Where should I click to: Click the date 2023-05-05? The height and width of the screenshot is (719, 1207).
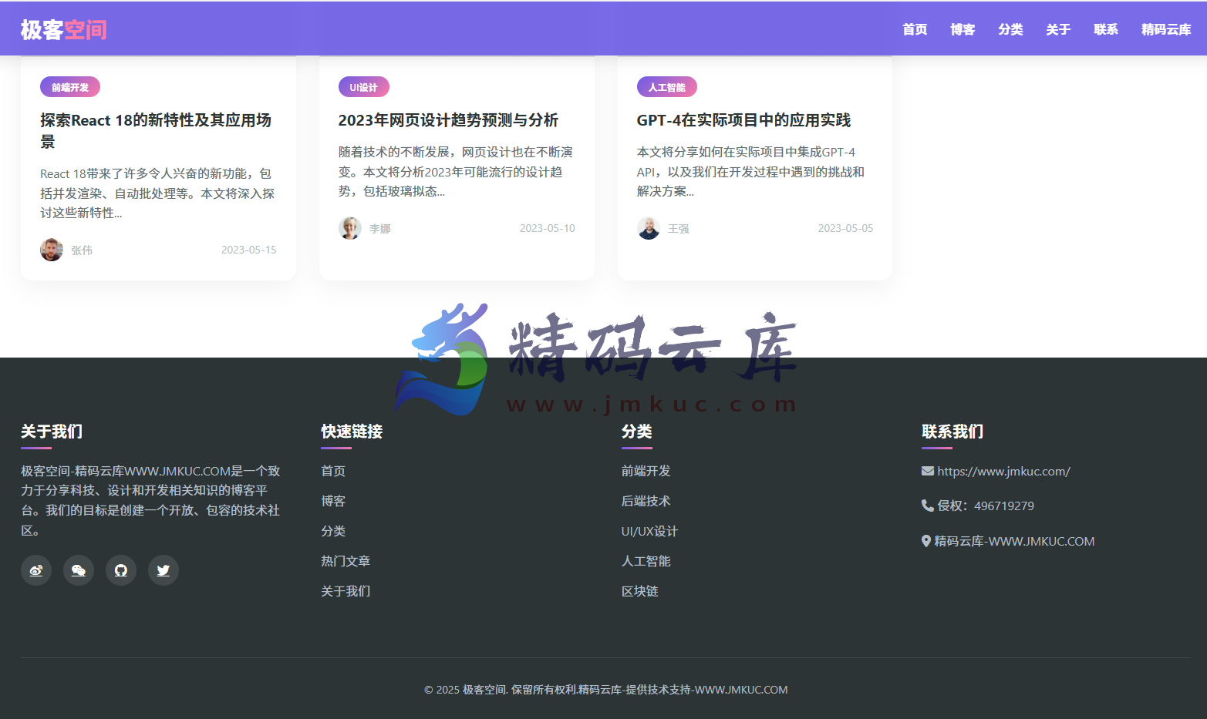(845, 228)
